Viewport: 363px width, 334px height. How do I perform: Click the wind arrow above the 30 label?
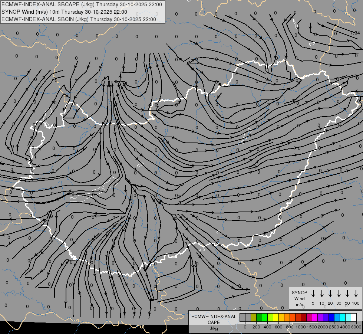click(339, 293)
